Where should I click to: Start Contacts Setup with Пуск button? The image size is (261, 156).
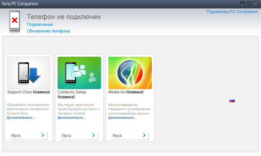tap(79, 135)
